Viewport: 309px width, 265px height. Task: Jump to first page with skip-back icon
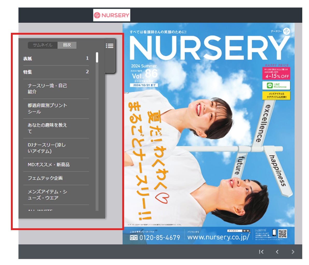tap(261, 252)
